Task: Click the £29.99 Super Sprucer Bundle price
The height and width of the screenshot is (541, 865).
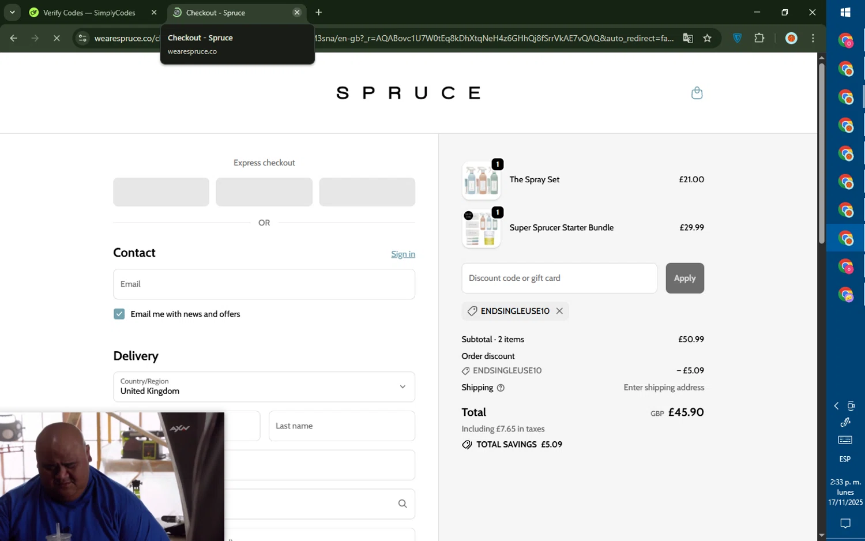Action: click(x=691, y=228)
